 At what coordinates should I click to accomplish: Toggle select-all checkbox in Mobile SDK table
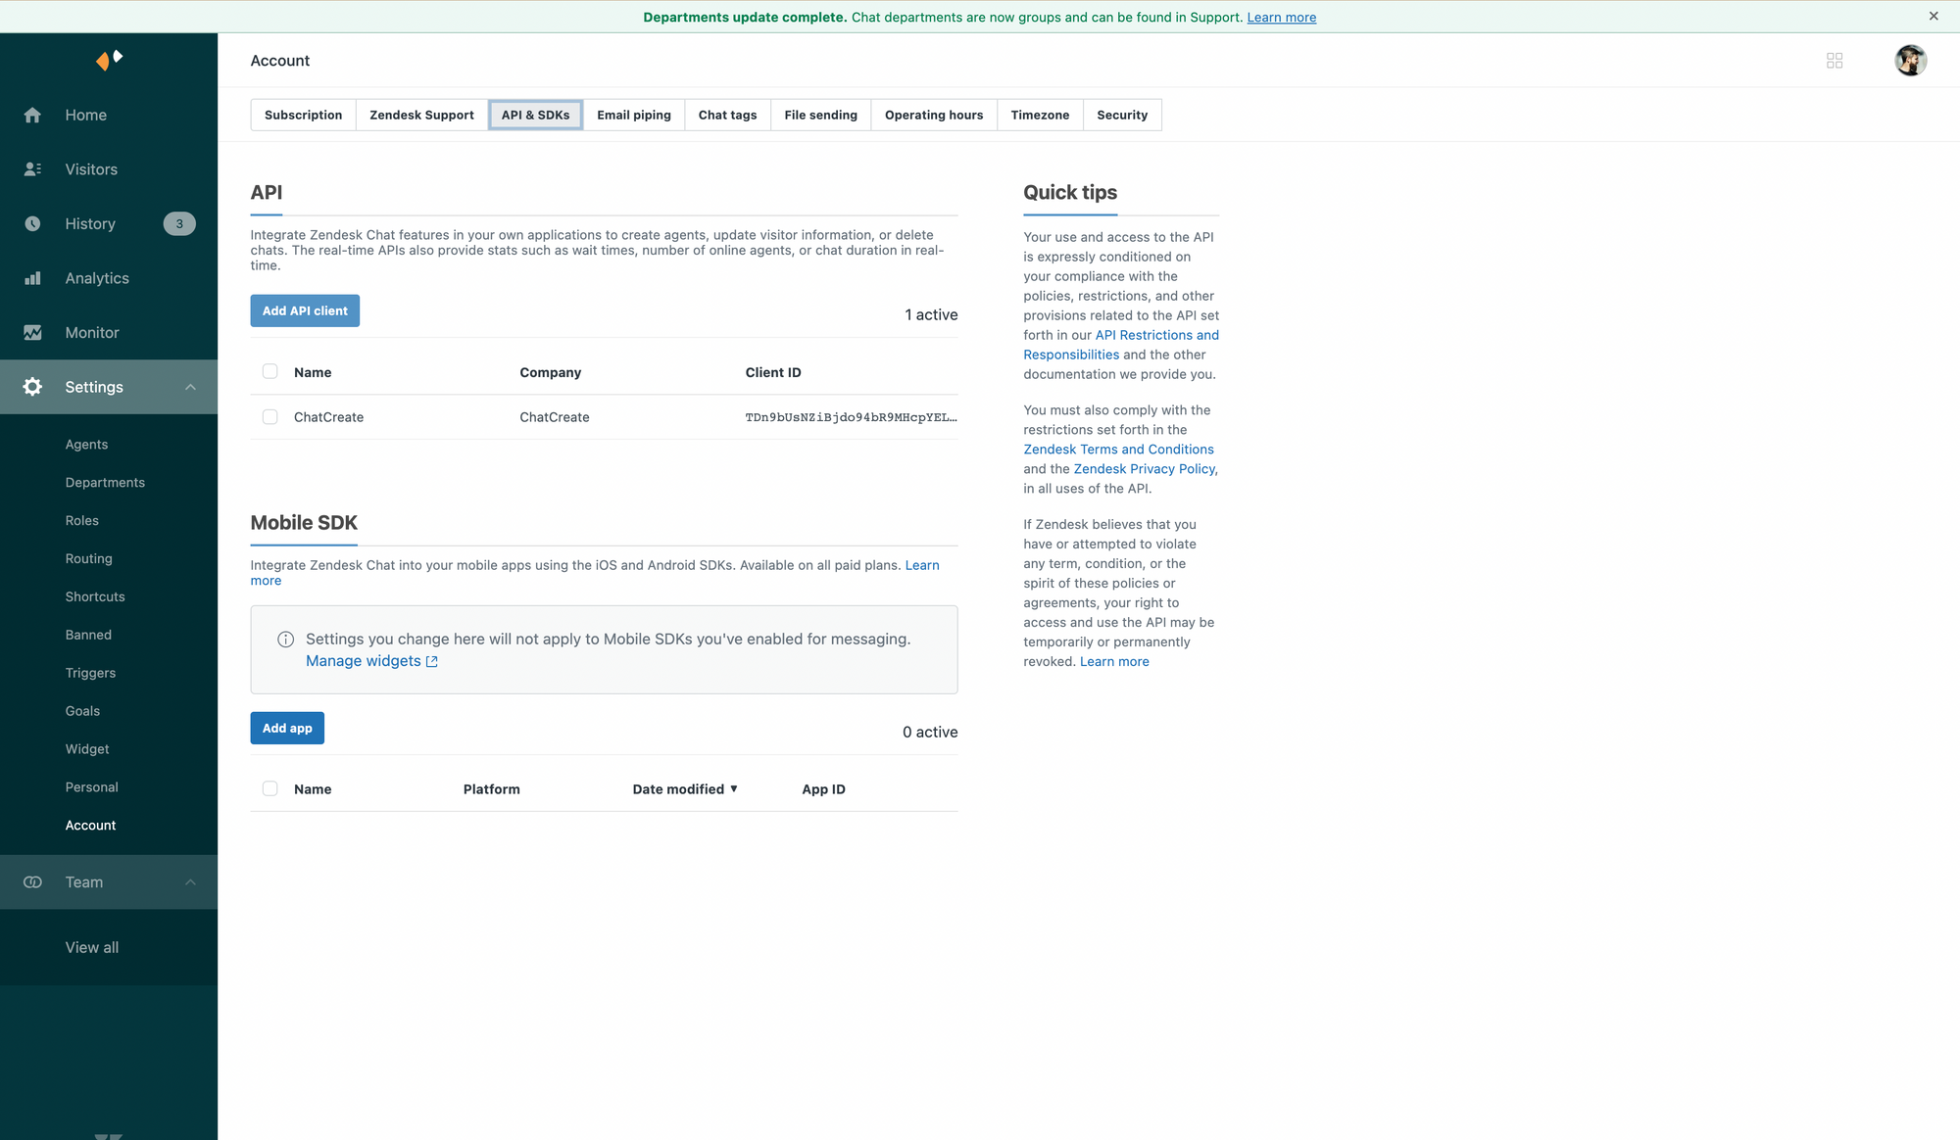click(269, 789)
